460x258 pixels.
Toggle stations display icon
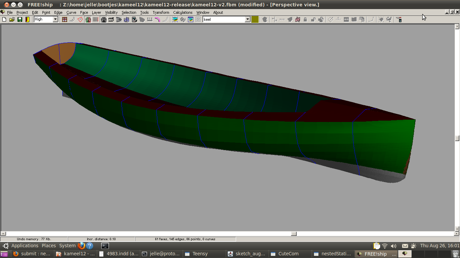click(x=104, y=19)
